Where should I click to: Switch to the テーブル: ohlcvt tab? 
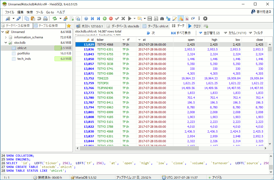(x=156, y=26)
